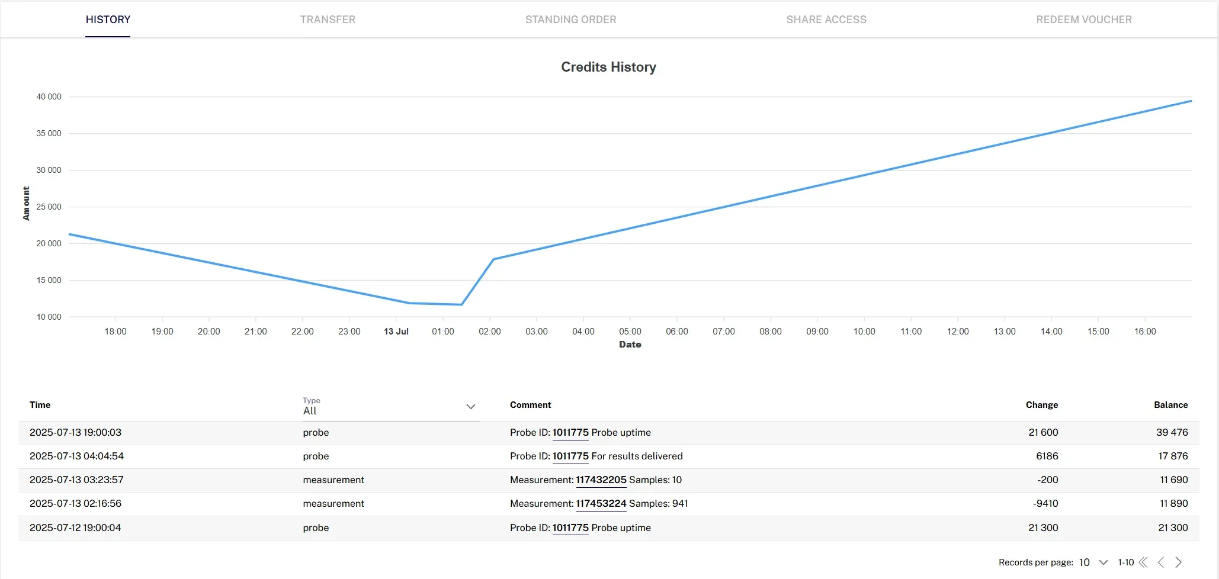This screenshot has height=579, width=1219.
Task: Open measurement 117432205 link
Action: point(601,480)
